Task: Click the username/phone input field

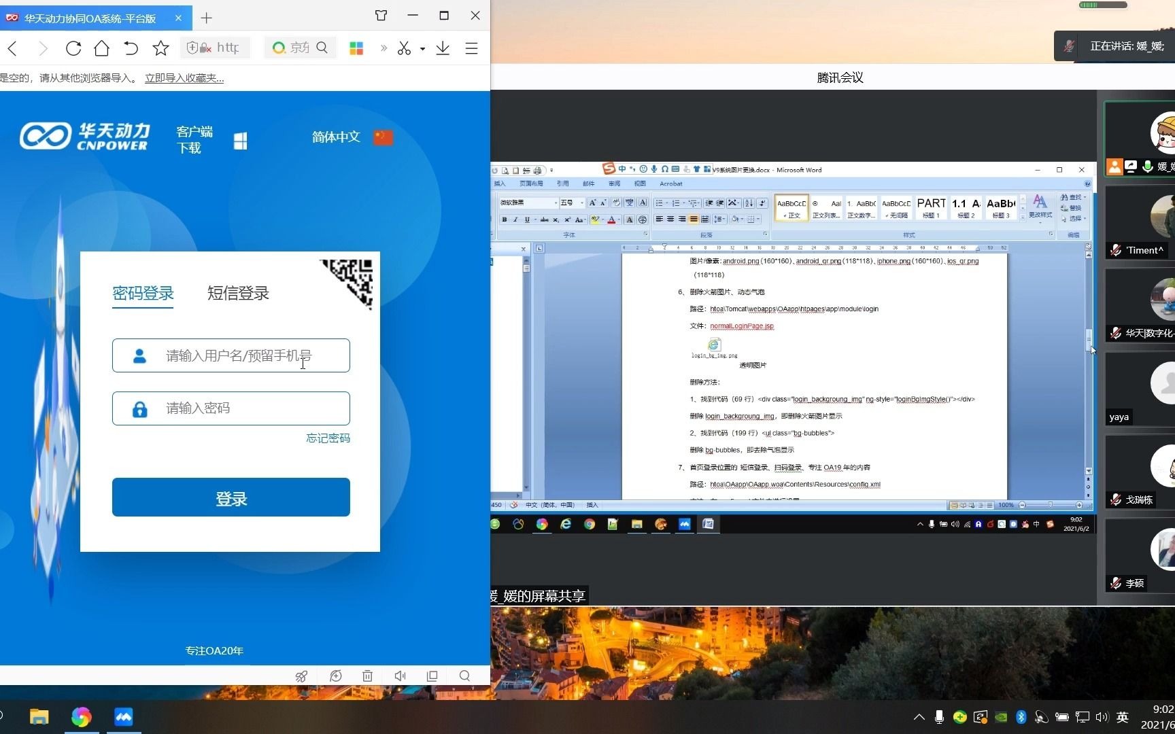Action: (x=231, y=355)
